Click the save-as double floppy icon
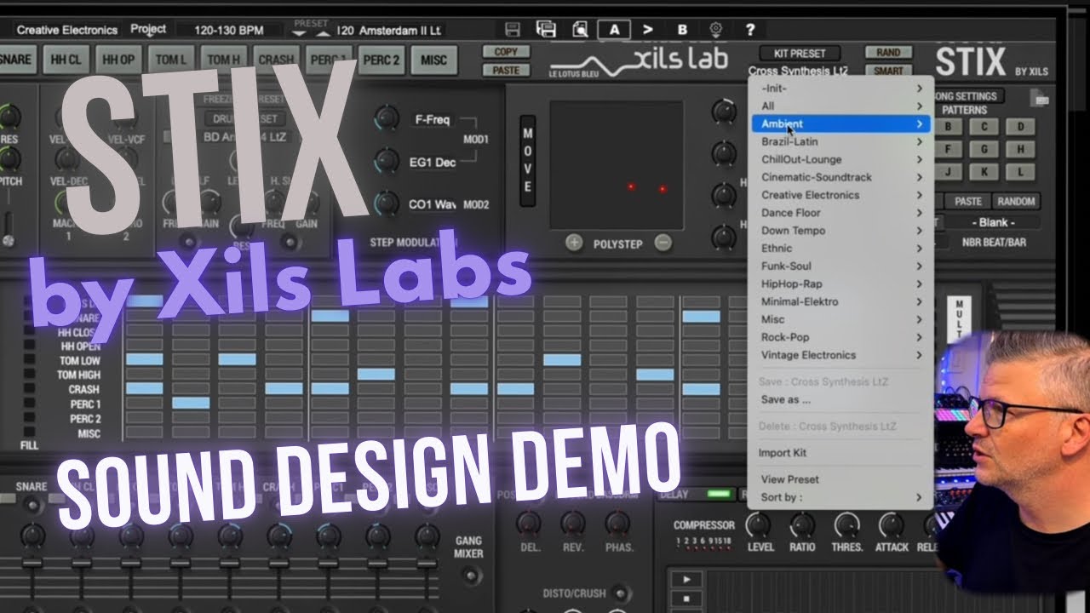This screenshot has height=613, width=1090. click(546, 29)
